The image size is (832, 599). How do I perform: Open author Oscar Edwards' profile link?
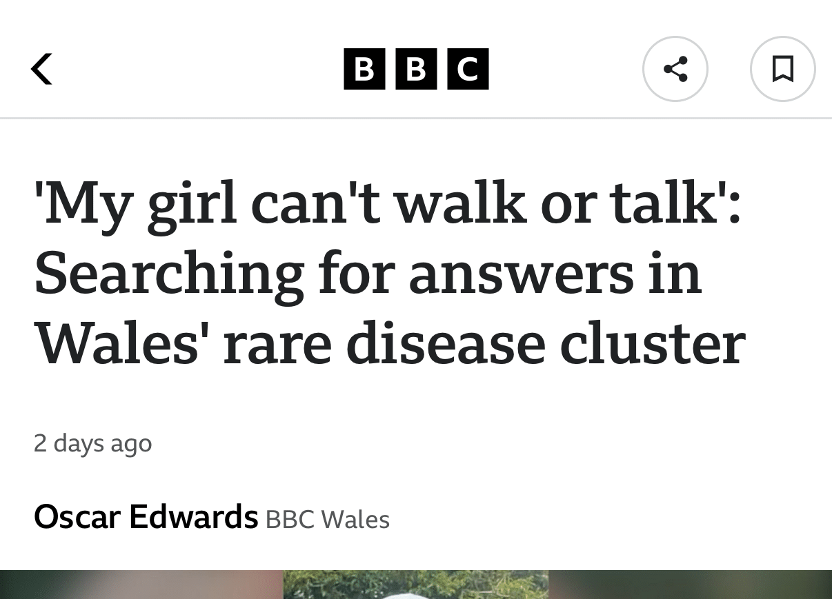point(146,517)
